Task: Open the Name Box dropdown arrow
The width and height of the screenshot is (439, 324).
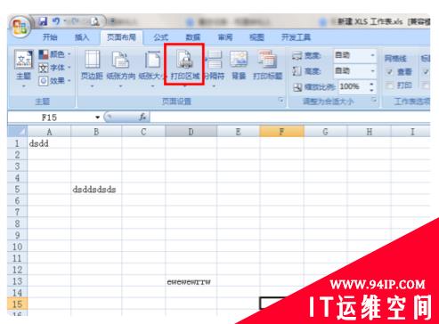Action: pyautogui.click(x=97, y=117)
